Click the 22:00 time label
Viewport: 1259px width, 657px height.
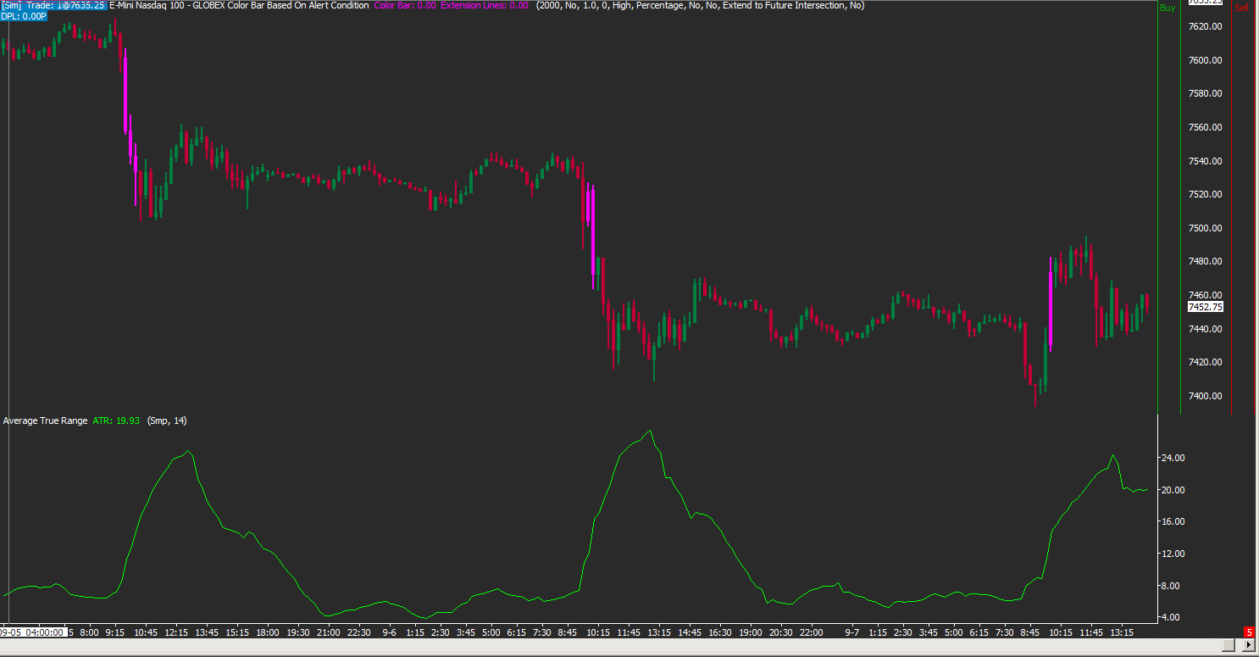(x=811, y=632)
